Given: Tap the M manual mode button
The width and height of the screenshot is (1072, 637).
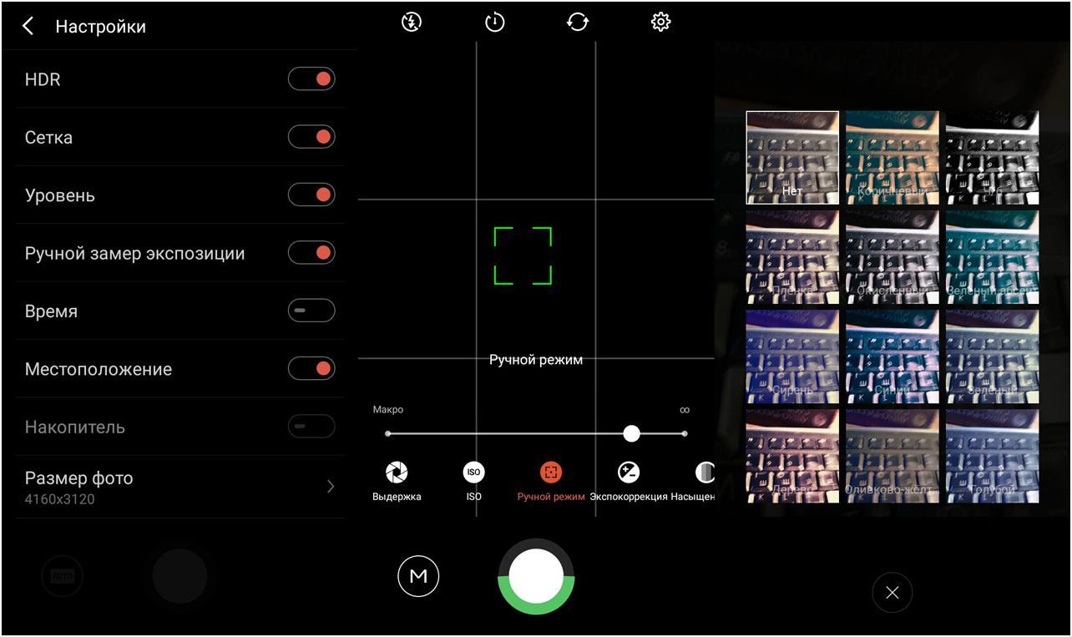Looking at the screenshot, I should (418, 576).
